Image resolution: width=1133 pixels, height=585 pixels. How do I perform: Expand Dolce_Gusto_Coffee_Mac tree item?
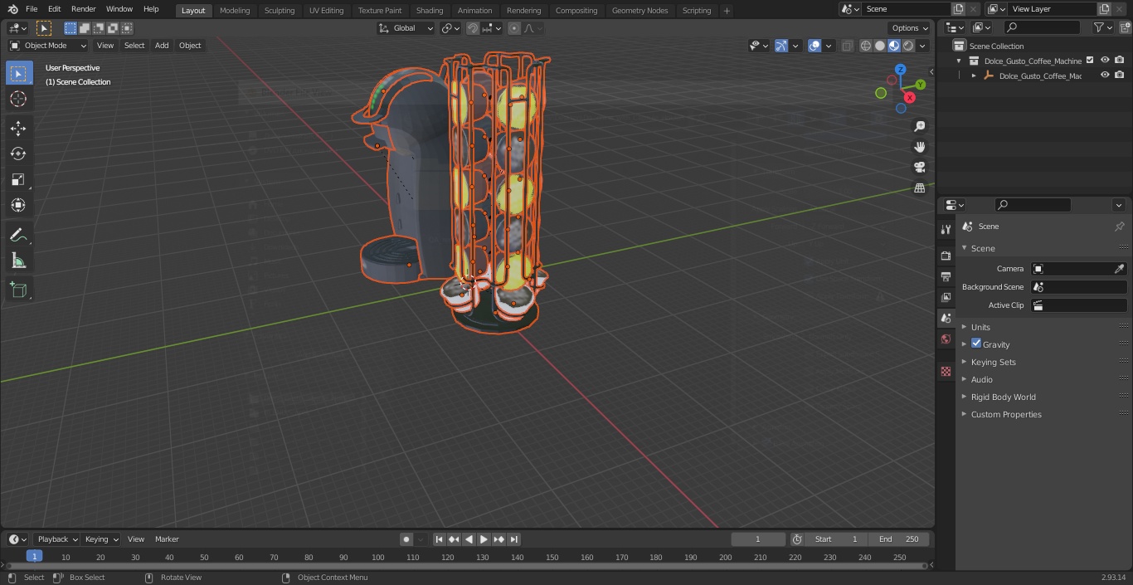coord(974,76)
